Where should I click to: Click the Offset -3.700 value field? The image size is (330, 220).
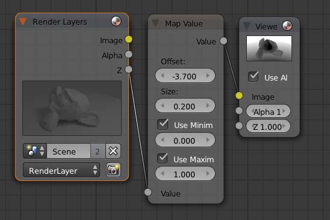click(185, 76)
